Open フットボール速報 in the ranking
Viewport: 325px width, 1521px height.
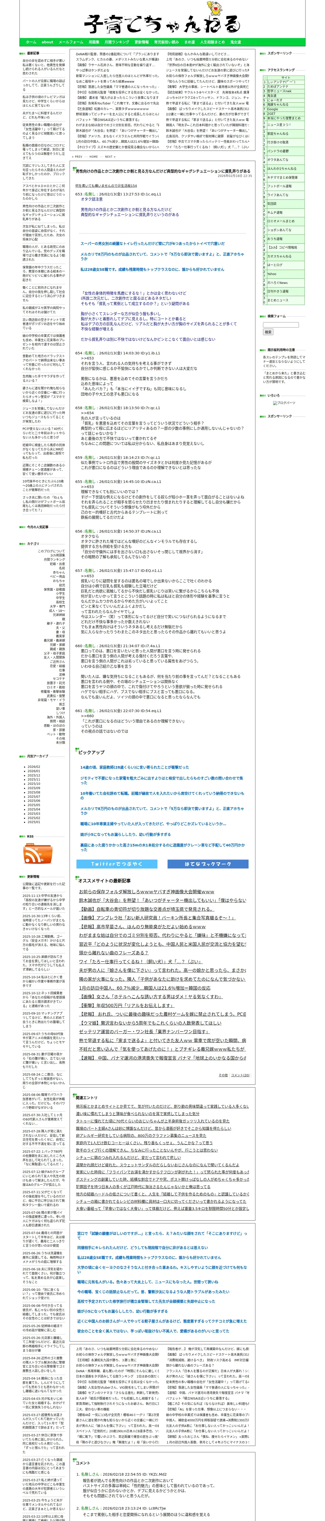[280, 186]
